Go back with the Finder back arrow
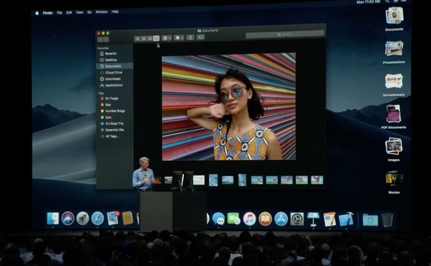The width and height of the screenshot is (431, 266). click(100, 40)
